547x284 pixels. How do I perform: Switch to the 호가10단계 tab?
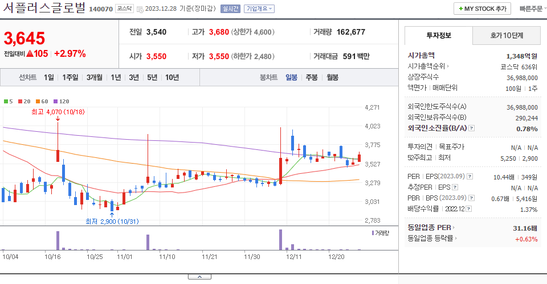(507, 35)
